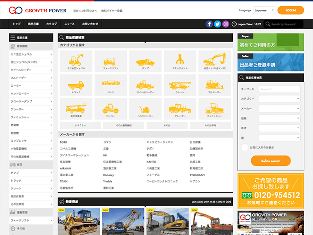Open the ニュース nav item
This screenshot has width=313, height=235.
coord(69,24)
